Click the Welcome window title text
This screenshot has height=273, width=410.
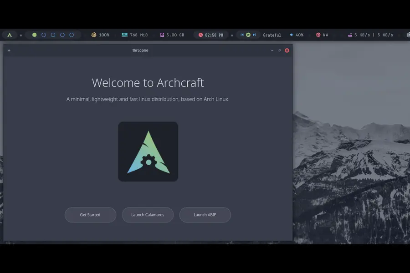[140, 51]
